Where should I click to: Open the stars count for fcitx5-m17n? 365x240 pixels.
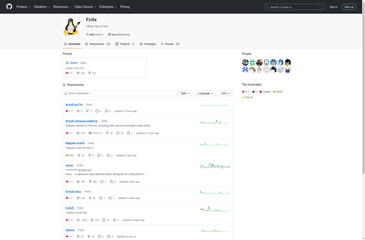coord(79,111)
